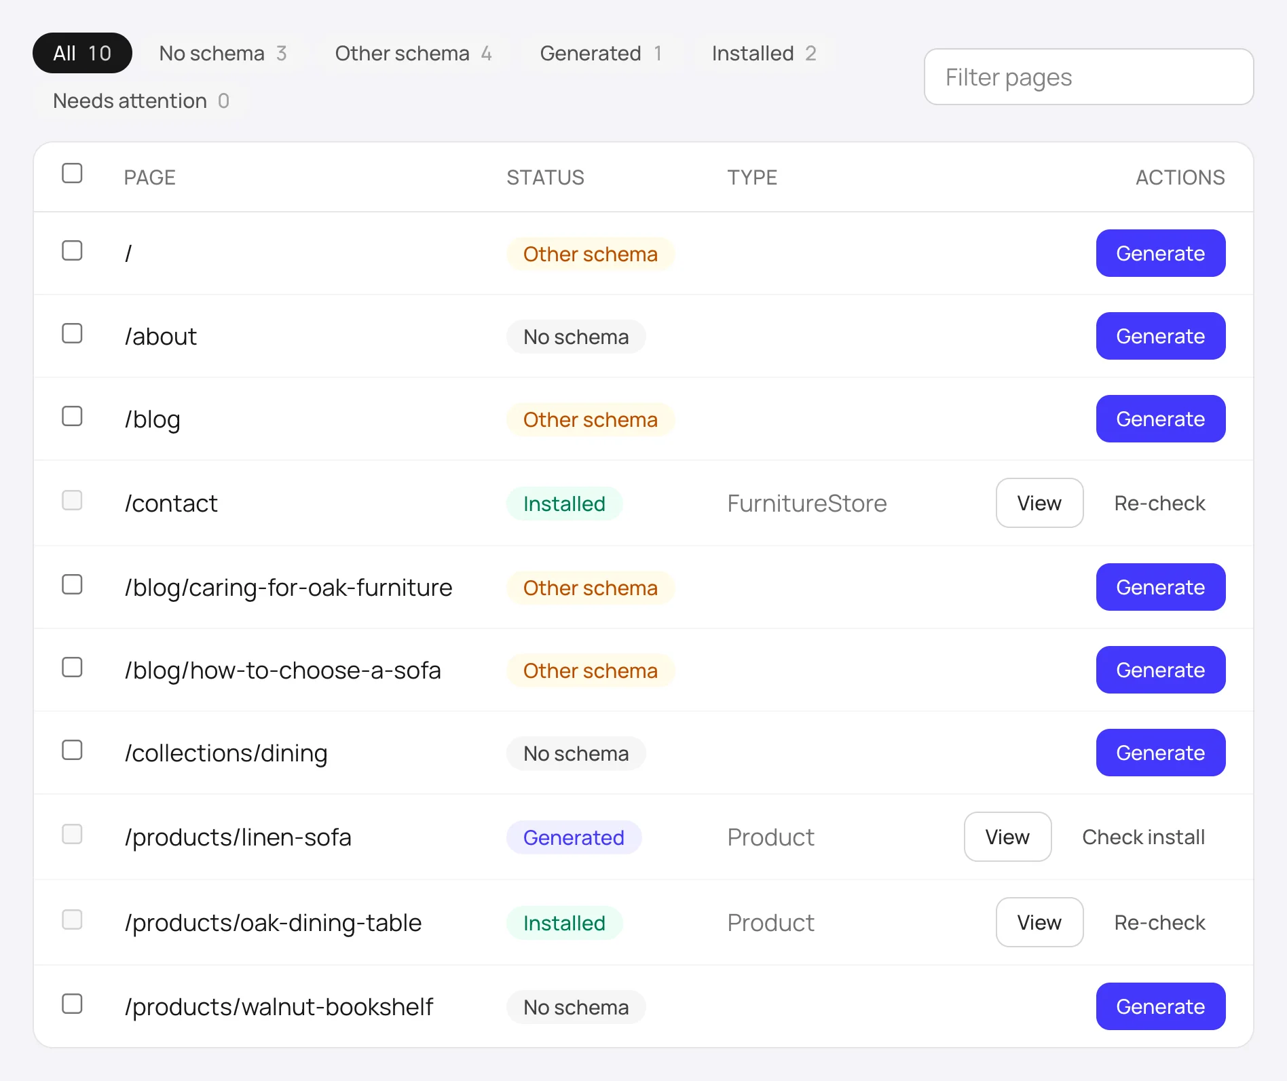Select the /collections/dining row checkbox

[x=72, y=750]
